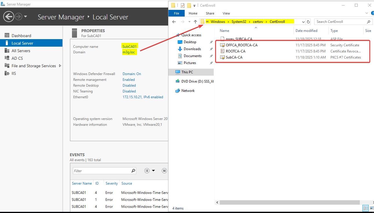Open the Dashboard icon in sidebar
Screen dimensions: 374x213
[7, 35]
